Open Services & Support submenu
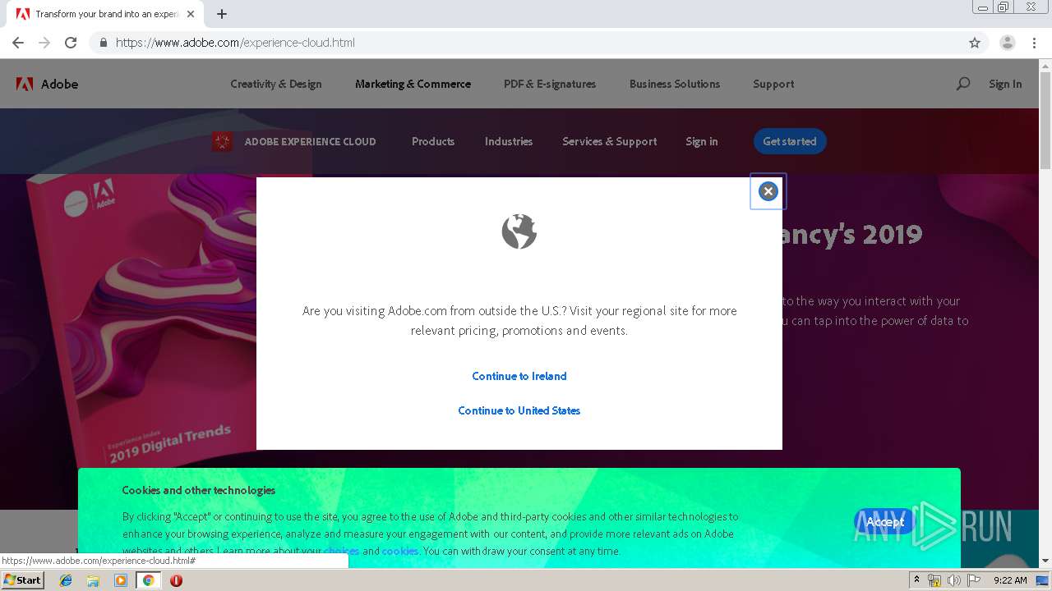The image size is (1052, 591). pyautogui.click(x=610, y=141)
